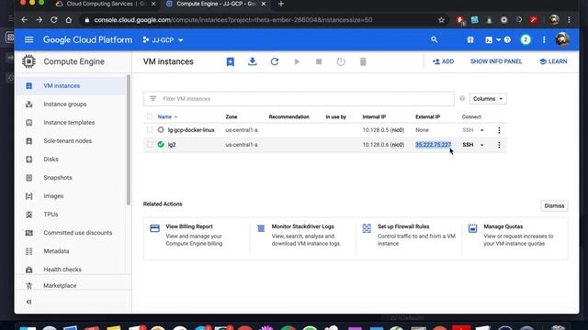Open the header three-dot settings menu
Image resolution: width=588 pixels, height=330 pixels.
coord(544,39)
